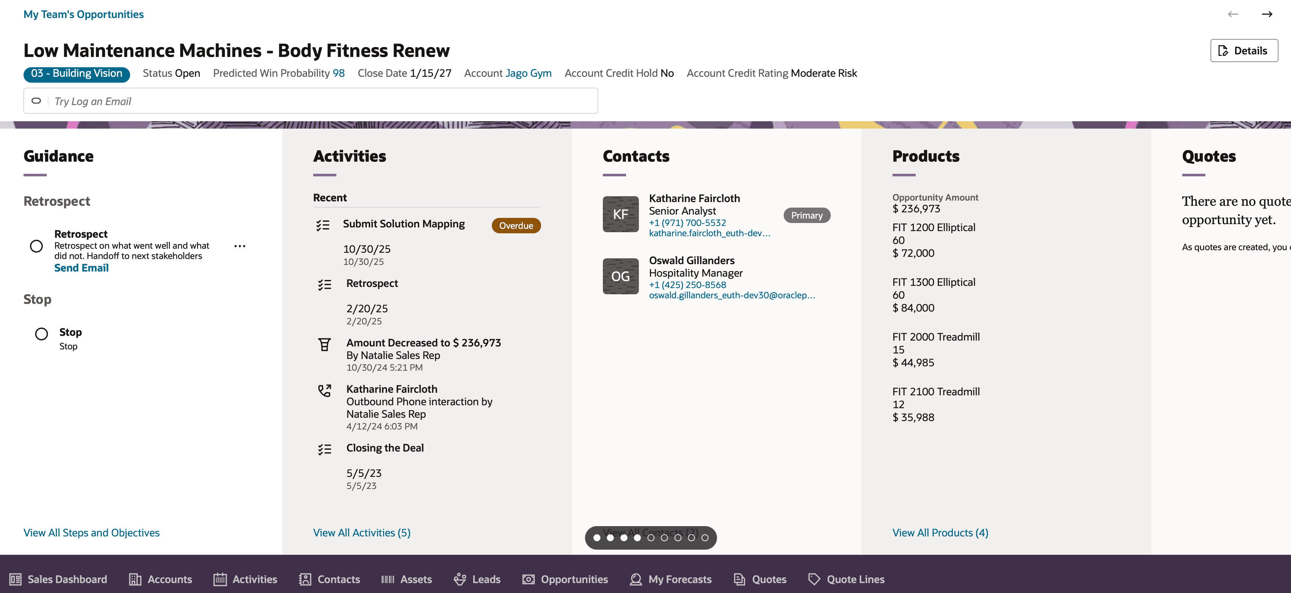Click the next record arrow icon

[1266, 14]
